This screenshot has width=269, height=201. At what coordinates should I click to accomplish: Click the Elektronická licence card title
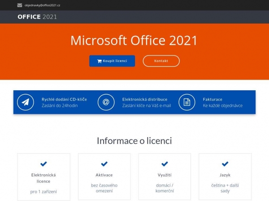43,178
